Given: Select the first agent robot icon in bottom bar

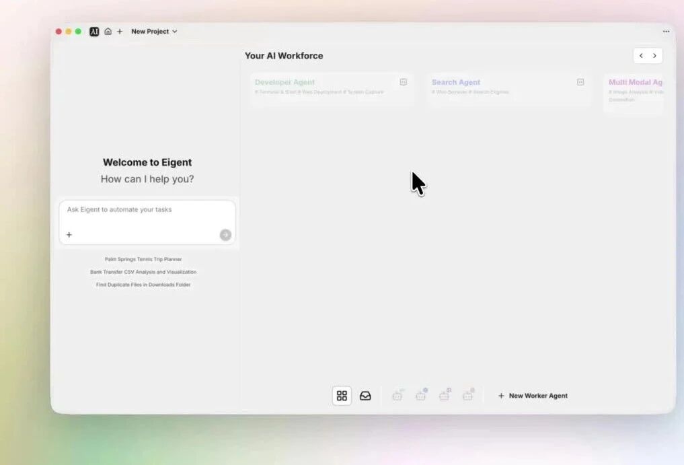Looking at the screenshot, I should click(x=397, y=395).
